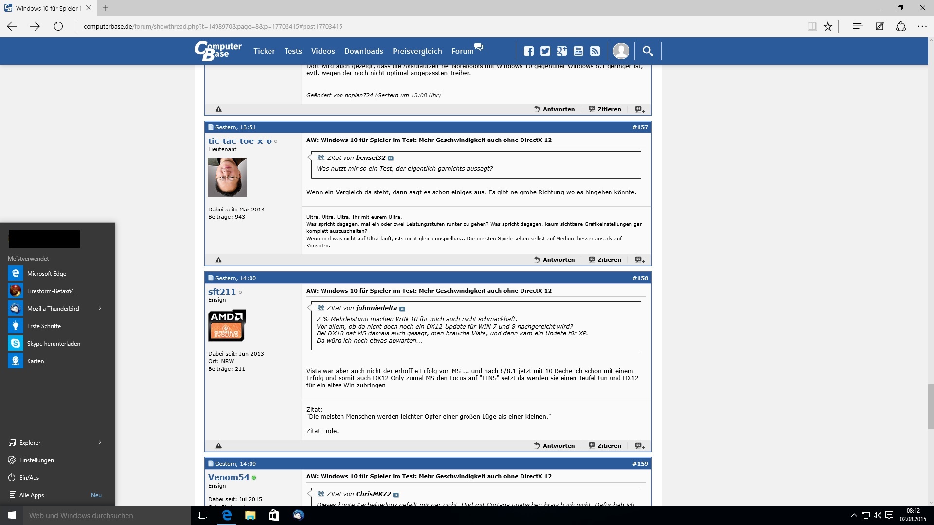934x525 pixels.
Task: Expand Explorer submenu arrow in Start
Action: click(100, 443)
